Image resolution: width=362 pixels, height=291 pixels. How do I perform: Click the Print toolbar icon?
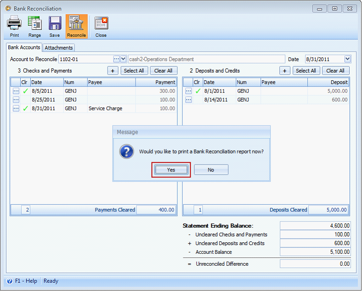pos(14,26)
